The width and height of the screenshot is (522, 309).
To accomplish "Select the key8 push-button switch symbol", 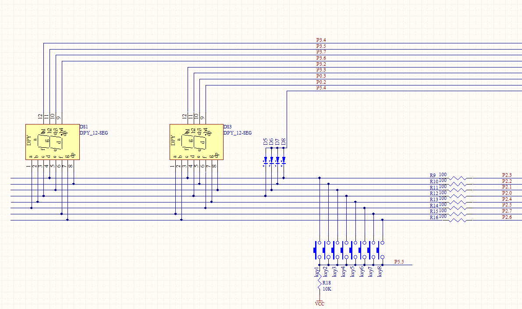I will click(x=380, y=250).
